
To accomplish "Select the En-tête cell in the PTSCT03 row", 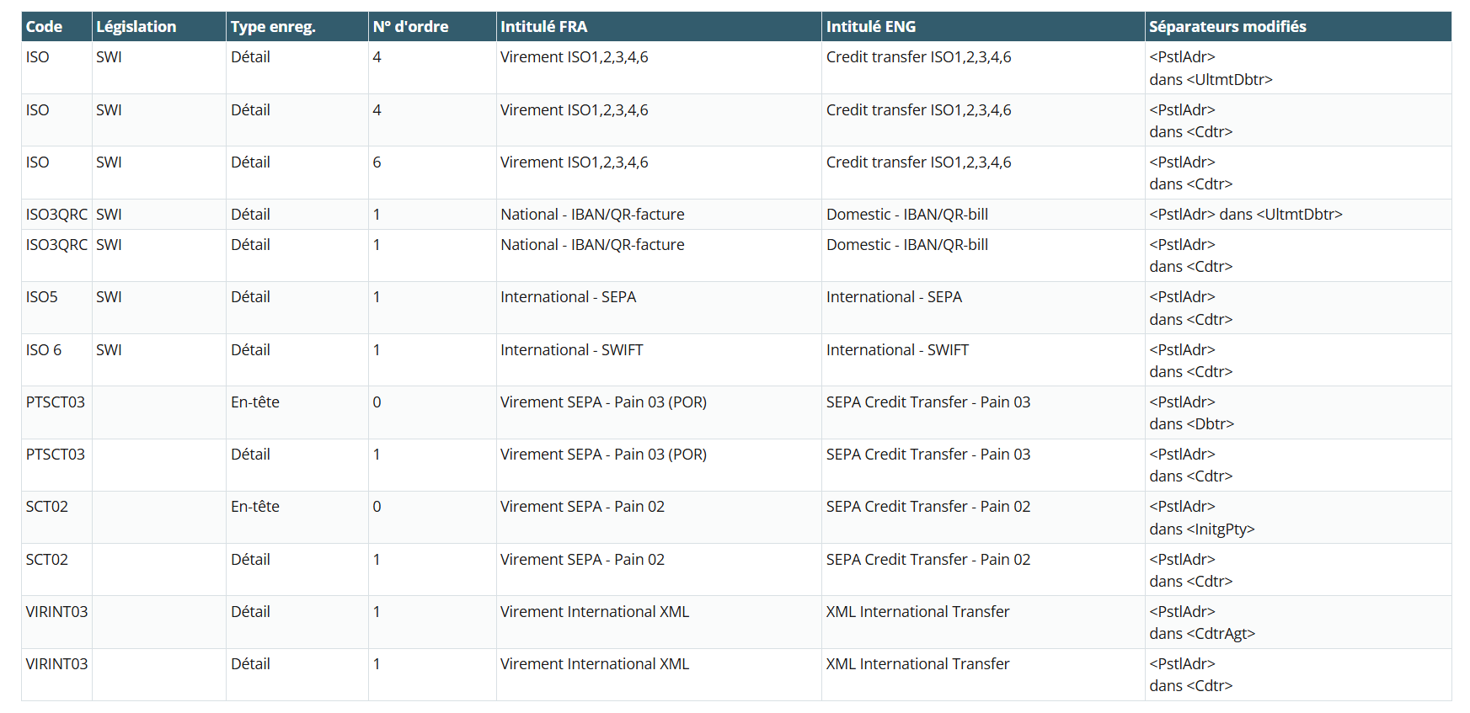I will (255, 402).
